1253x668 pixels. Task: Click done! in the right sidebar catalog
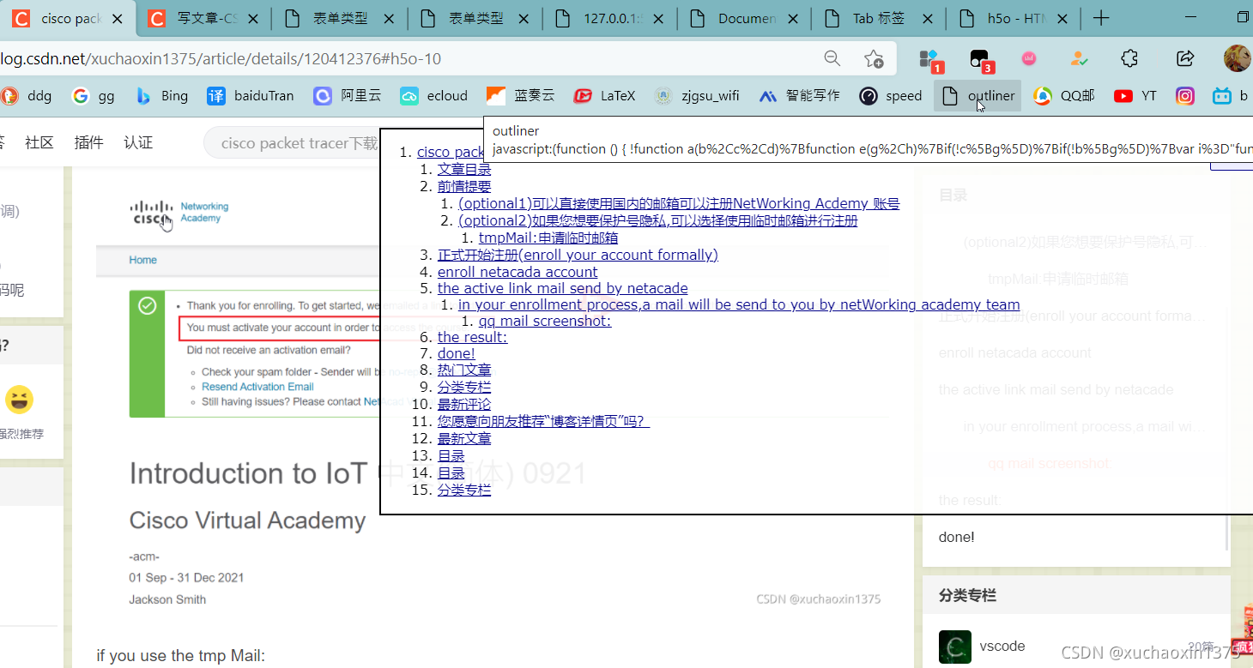pyautogui.click(x=957, y=537)
